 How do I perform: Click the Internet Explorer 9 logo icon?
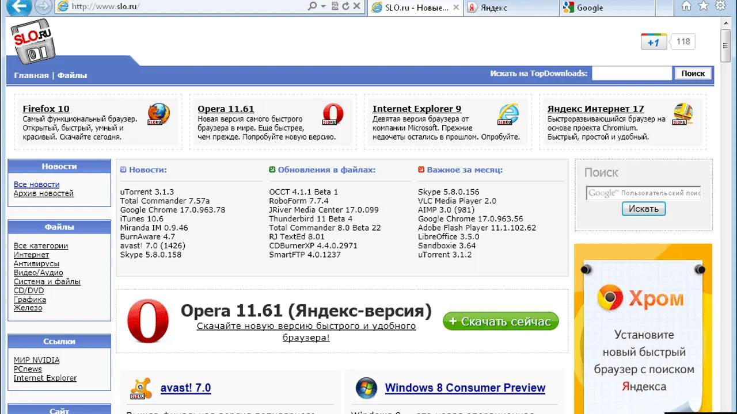click(x=508, y=114)
